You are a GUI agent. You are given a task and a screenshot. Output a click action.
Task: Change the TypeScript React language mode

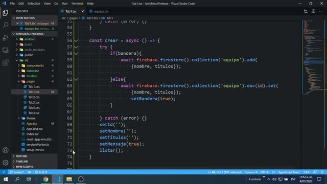point(289,172)
